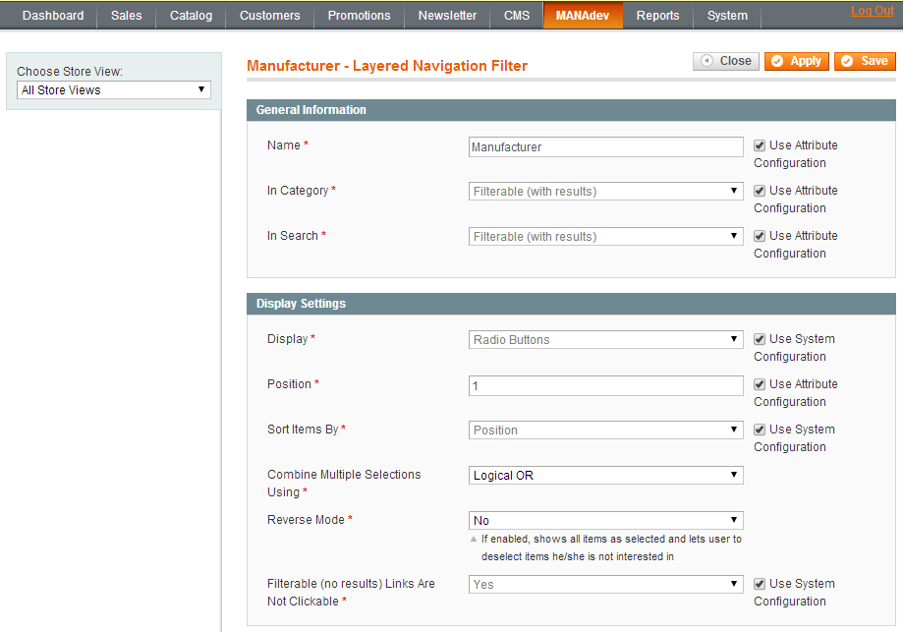Uncheck Use Attribute Configuration for Name

(x=760, y=145)
